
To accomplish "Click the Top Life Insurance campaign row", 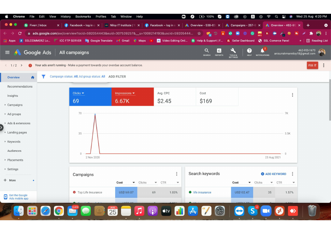I will click(x=125, y=192).
